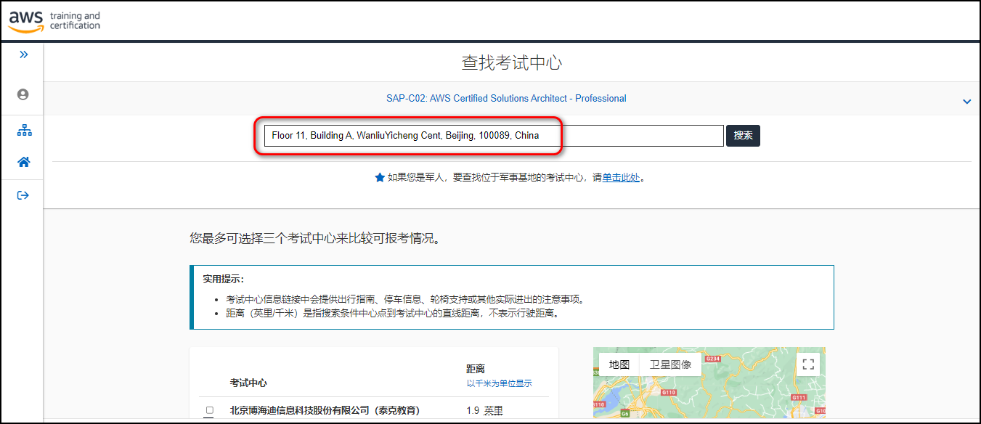
Task: Switch map to 卫星图像 satellite view
Action: tap(670, 365)
